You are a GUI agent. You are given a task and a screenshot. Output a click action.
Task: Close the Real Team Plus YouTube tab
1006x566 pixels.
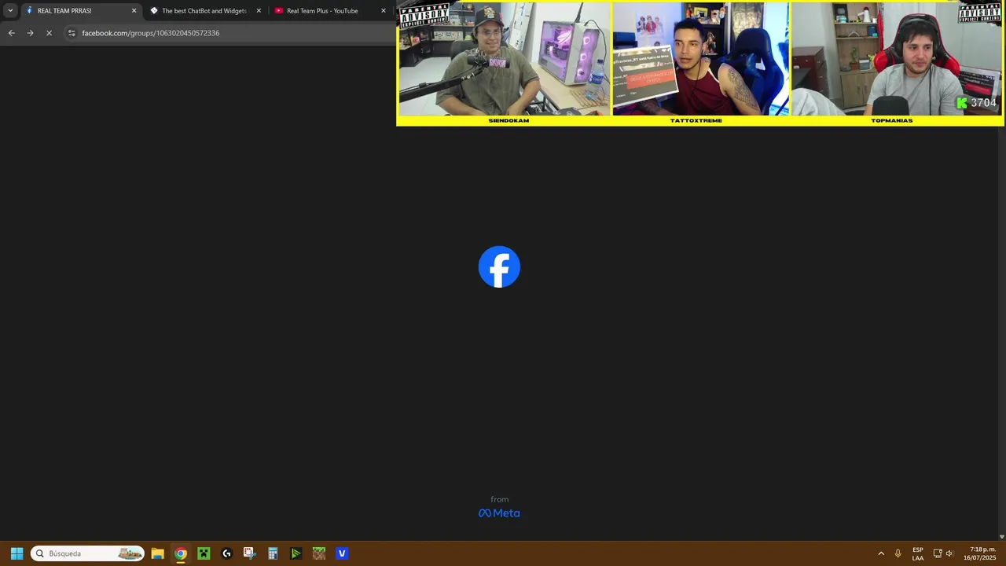click(384, 11)
